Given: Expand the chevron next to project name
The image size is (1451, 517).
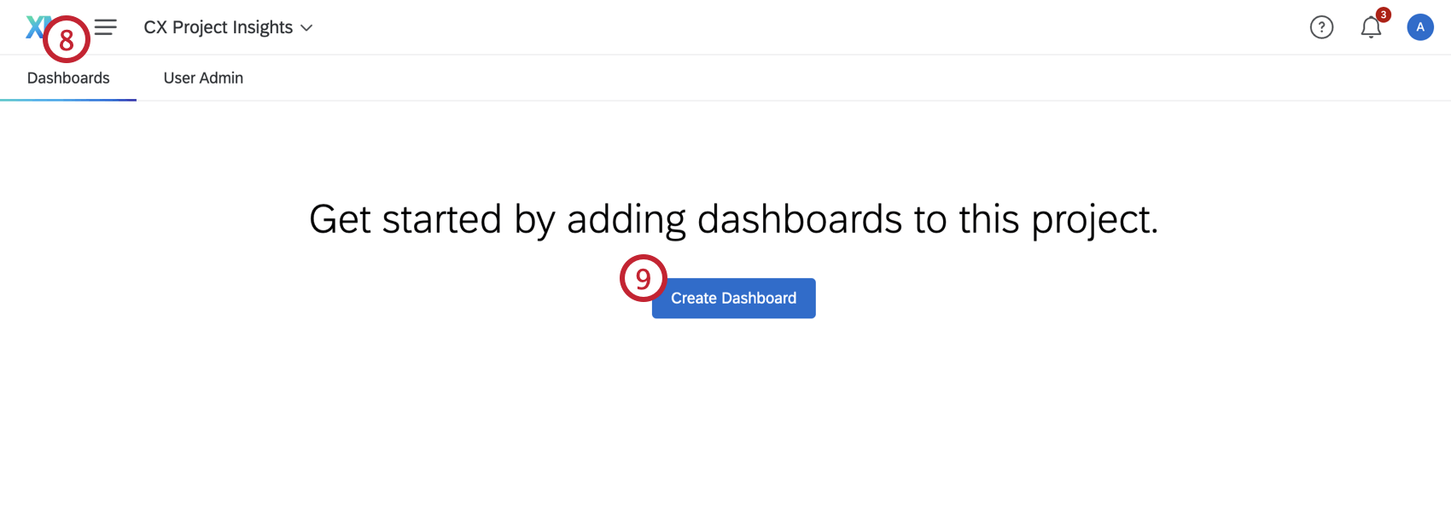Looking at the screenshot, I should (x=307, y=27).
